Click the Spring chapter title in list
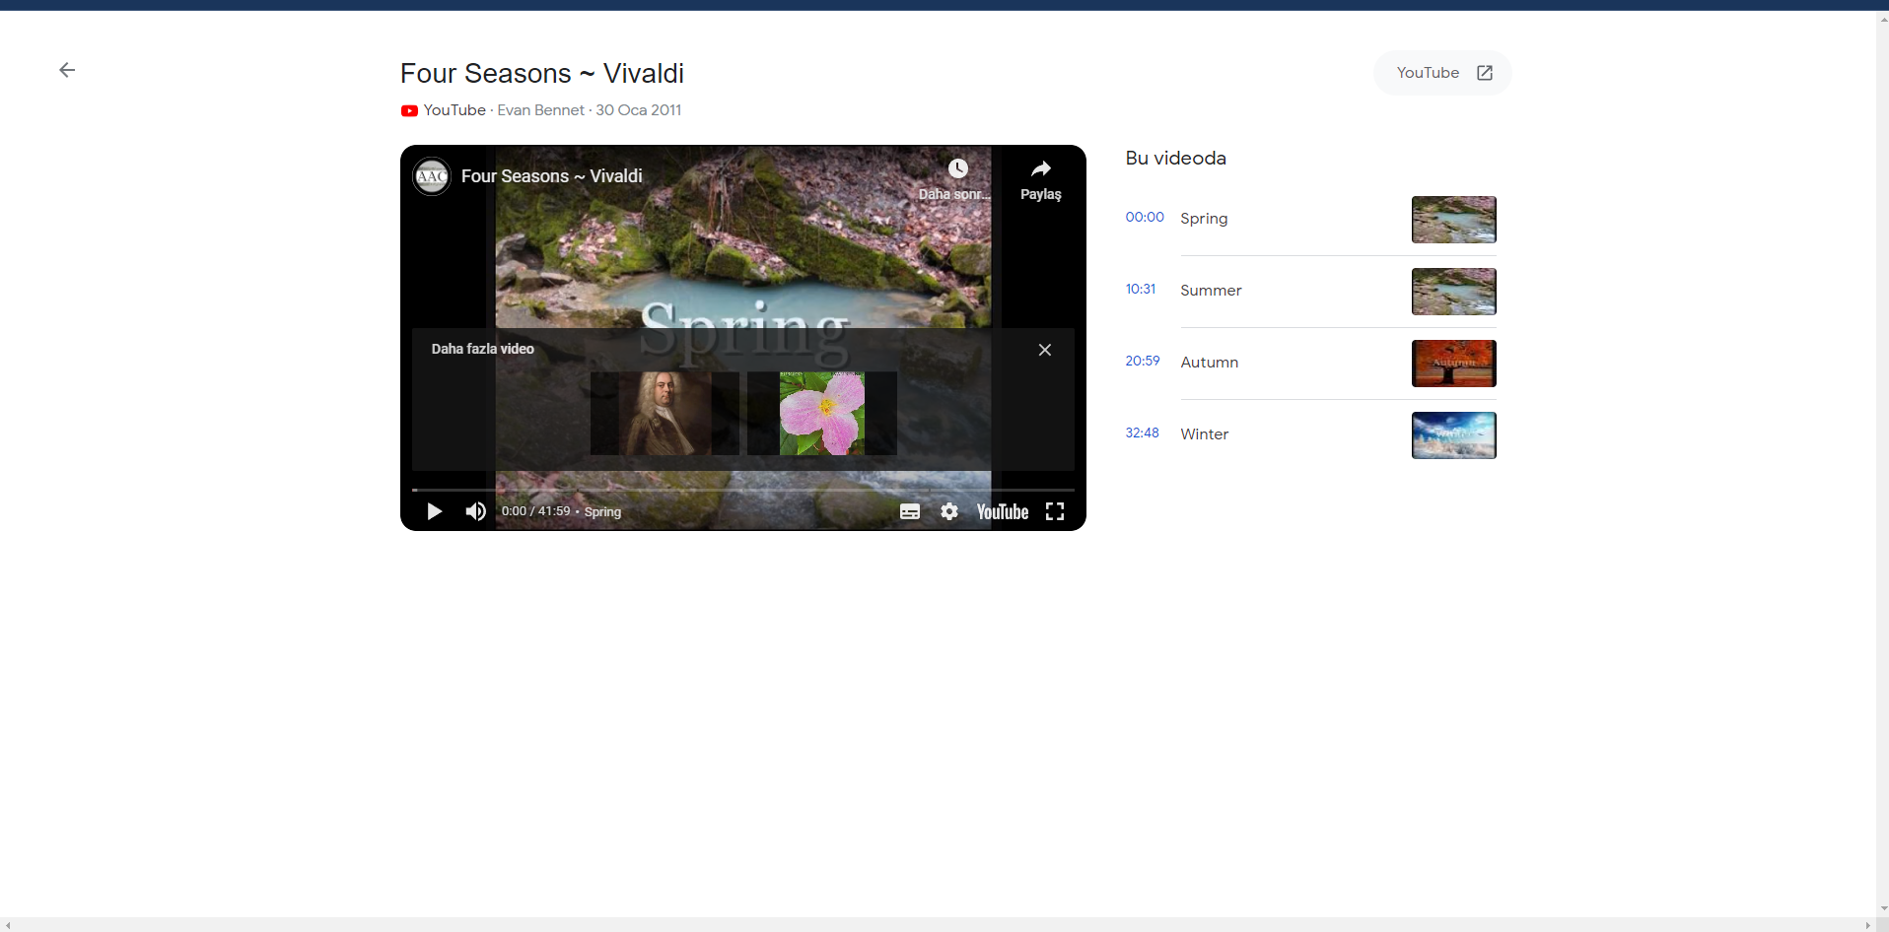The width and height of the screenshot is (1889, 932). coord(1204,219)
